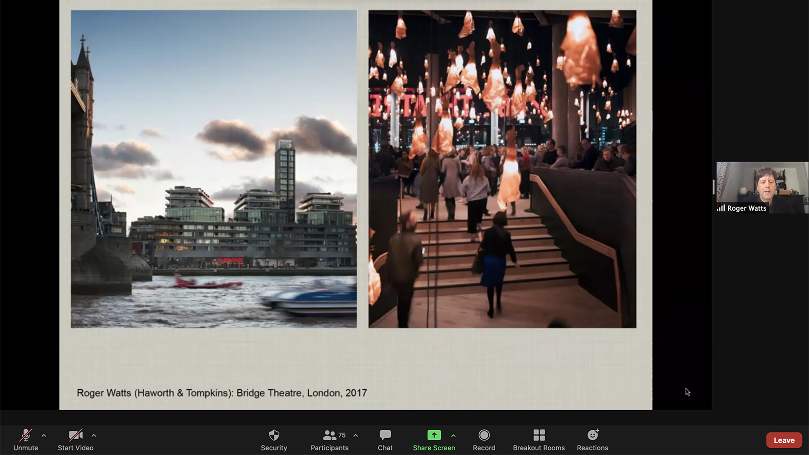Viewport: 809px width, 455px height.
Task: Select Roger Watts video thumbnail
Action: click(762, 184)
